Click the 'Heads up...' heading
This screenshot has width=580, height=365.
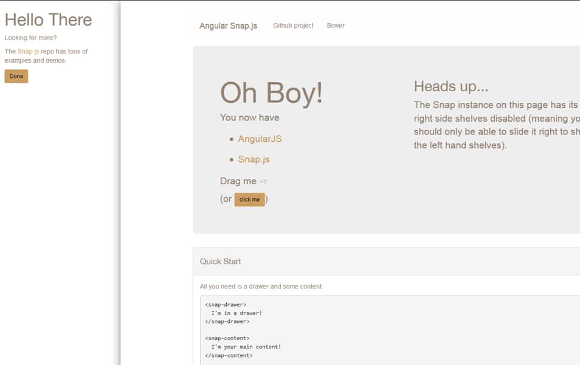[x=451, y=86]
